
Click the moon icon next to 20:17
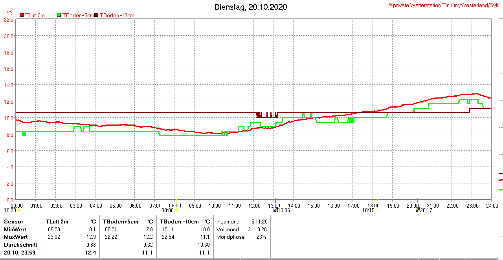[418, 210]
